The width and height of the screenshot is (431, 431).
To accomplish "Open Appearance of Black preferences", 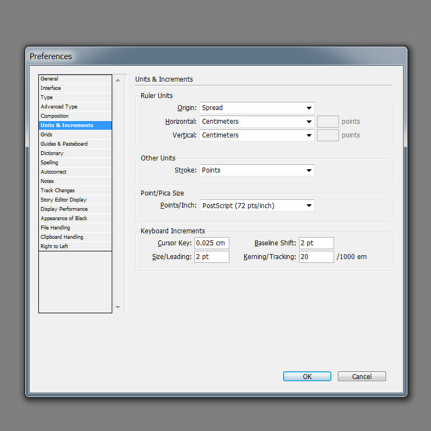I will tap(75, 219).
